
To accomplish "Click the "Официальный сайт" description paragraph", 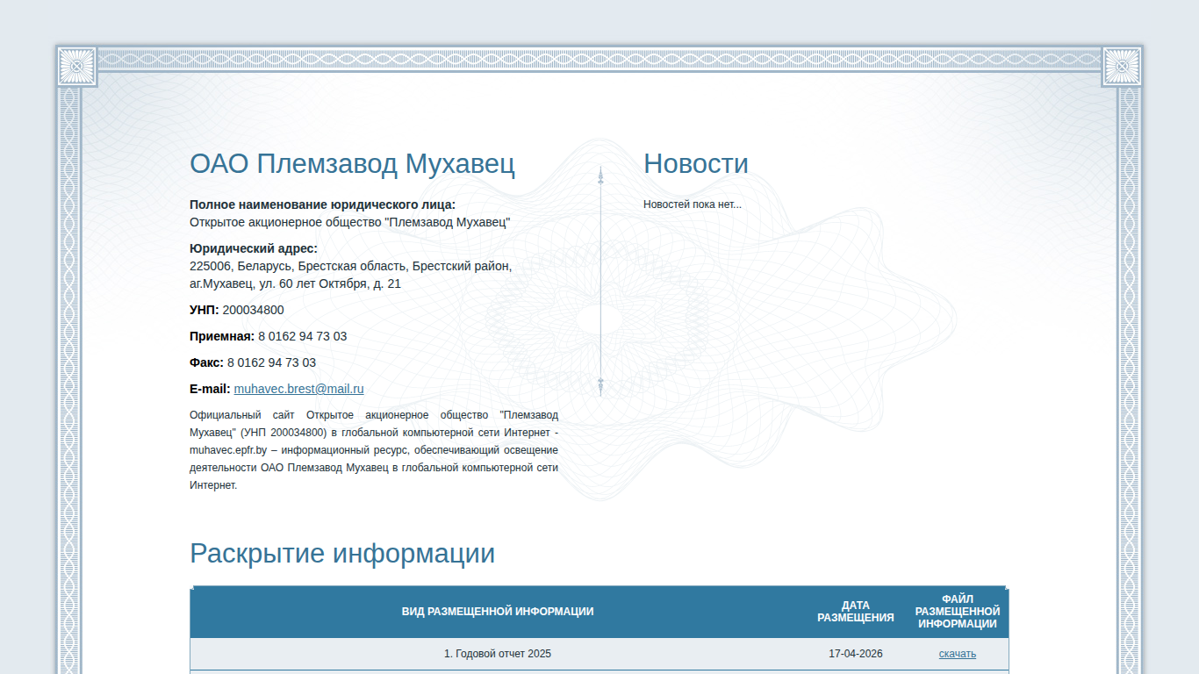I will pos(374,450).
